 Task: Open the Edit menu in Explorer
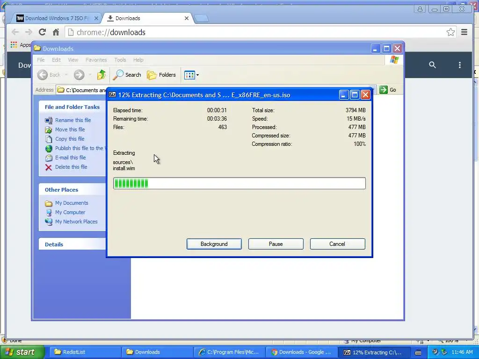click(56, 60)
